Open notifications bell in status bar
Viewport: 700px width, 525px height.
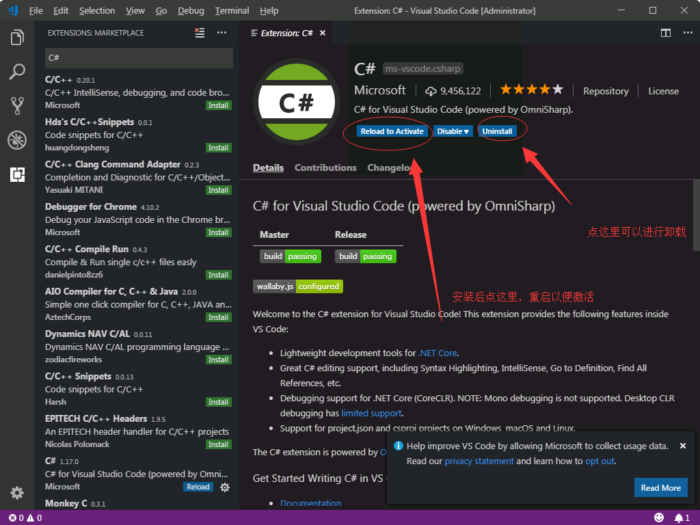(x=682, y=518)
